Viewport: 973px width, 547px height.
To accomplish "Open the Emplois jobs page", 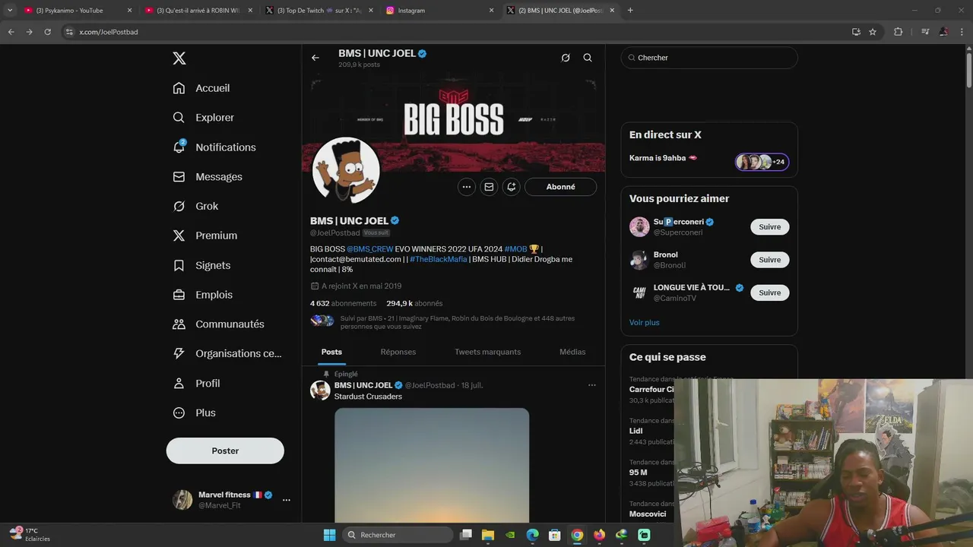I will tap(203, 295).
